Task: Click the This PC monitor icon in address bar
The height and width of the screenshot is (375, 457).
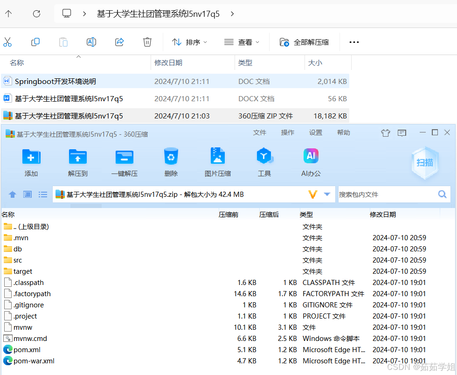Action: tap(66, 14)
